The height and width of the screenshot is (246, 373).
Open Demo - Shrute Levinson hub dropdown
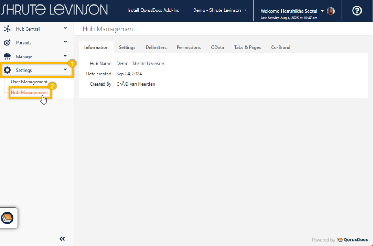[220, 10]
